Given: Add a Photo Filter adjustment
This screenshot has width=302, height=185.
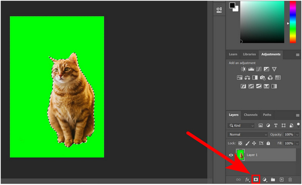Looking at the screenshot, I should point(263,78).
